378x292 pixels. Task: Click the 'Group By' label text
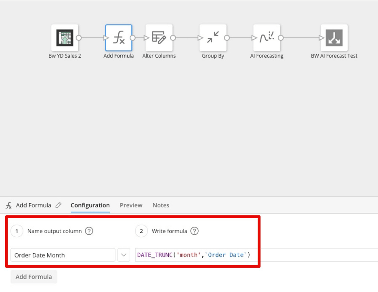213,56
